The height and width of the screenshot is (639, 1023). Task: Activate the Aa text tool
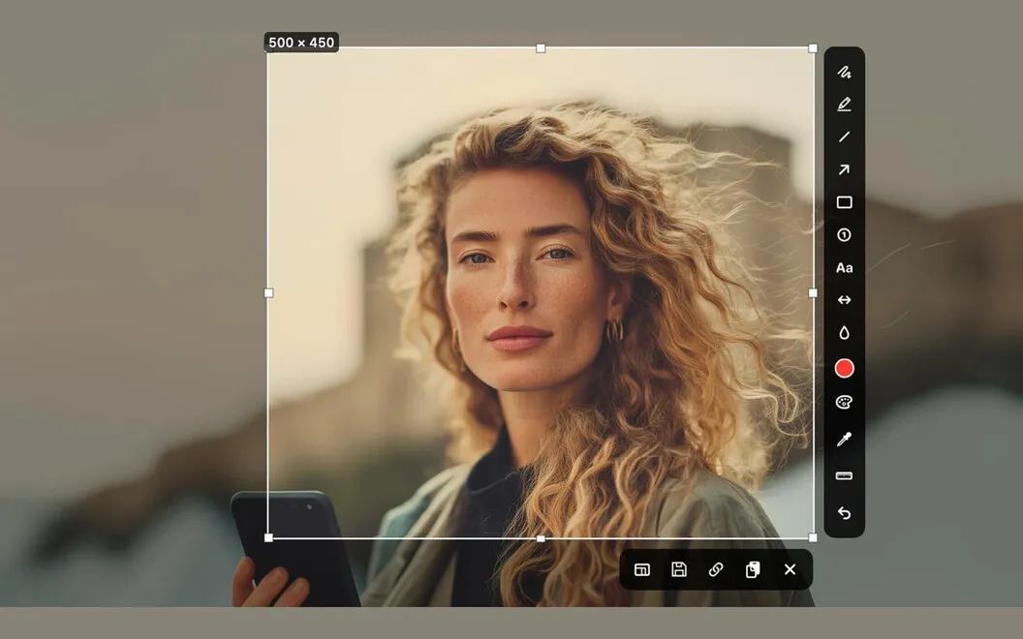(844, 268)
